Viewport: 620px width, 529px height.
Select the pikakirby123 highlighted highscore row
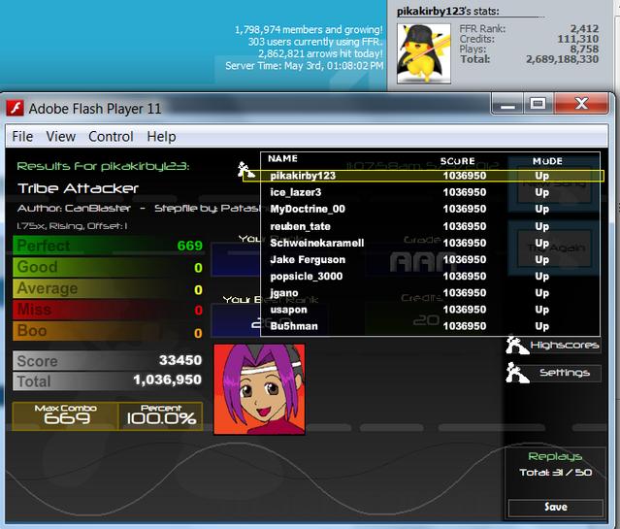[423, 176]
